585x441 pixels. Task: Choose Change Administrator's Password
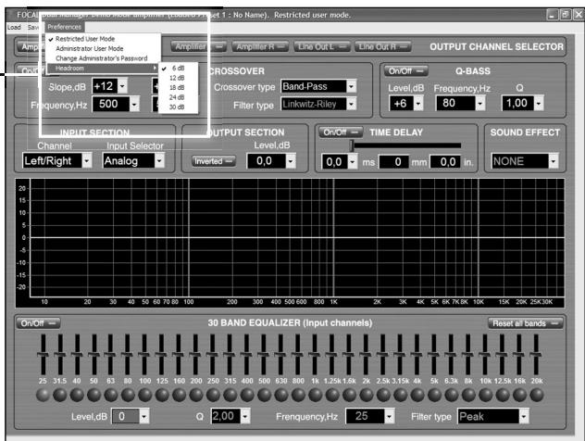pos(102,58)
